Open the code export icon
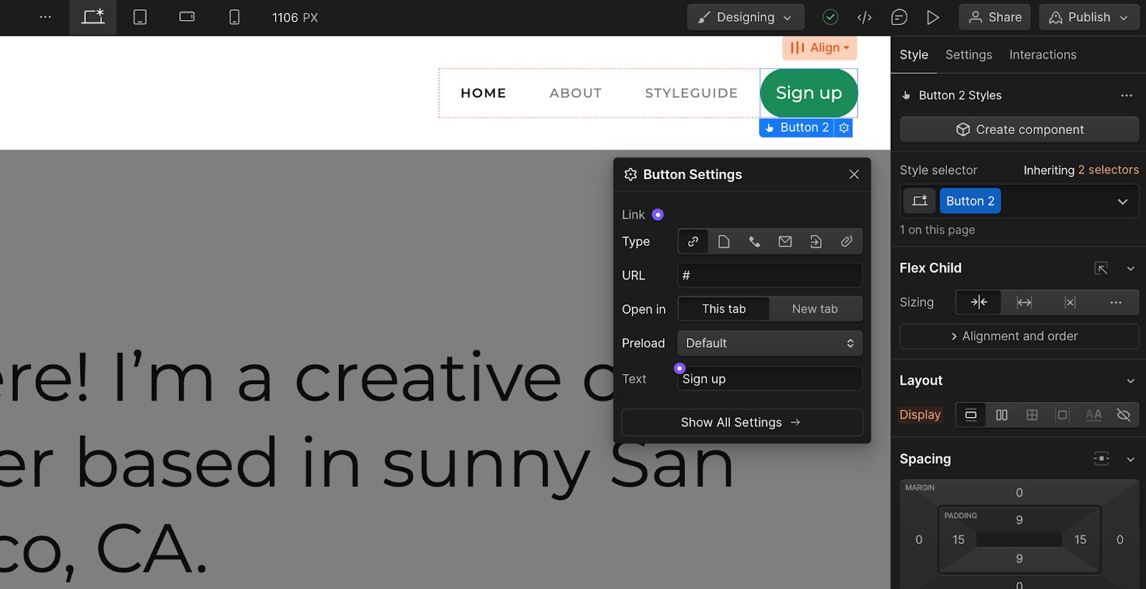 pyautogui.click(x=865, y=17)
